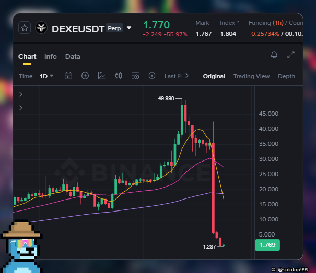Click the last price 1.770

(156, 25)
